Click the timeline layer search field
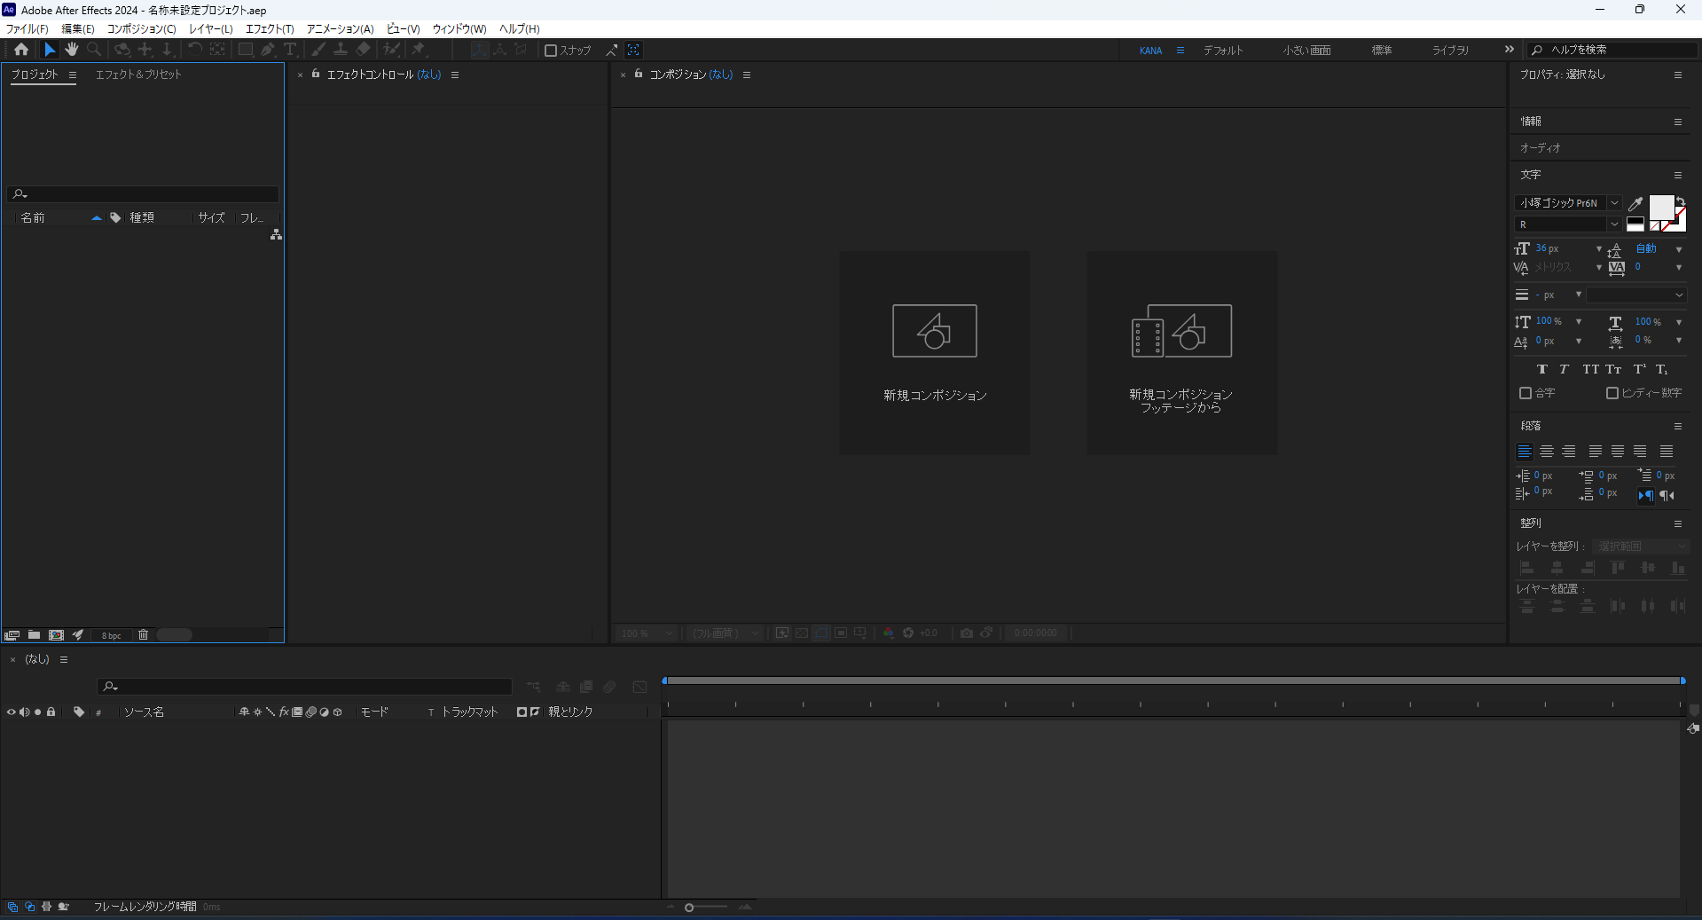The height and width of the screenshot is (920, 1702). 304,687
